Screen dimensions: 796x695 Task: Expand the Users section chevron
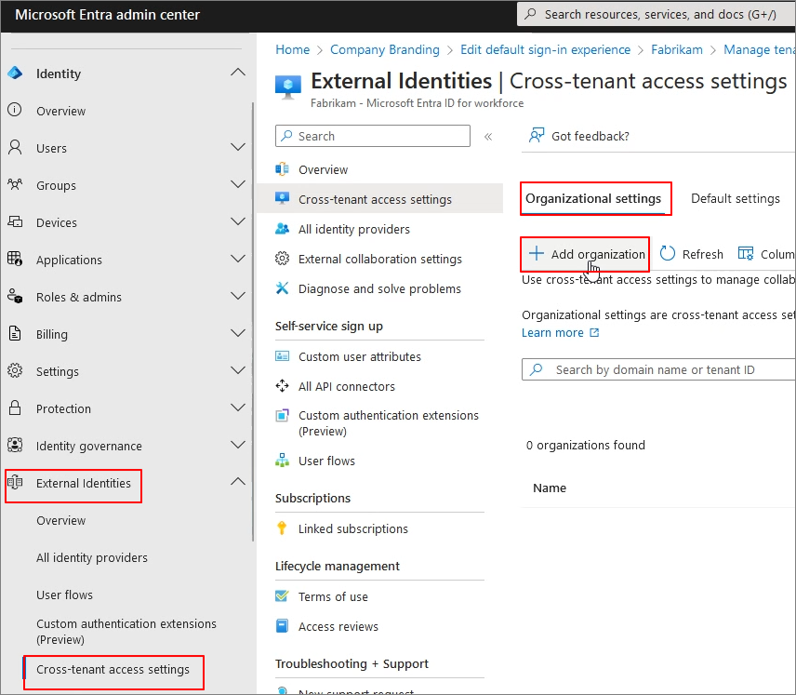click(x=237, y=147)
